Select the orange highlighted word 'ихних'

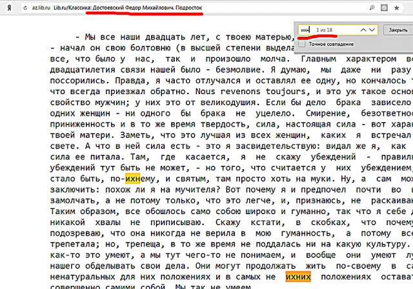pyautogui.click(x=298, y=277)
